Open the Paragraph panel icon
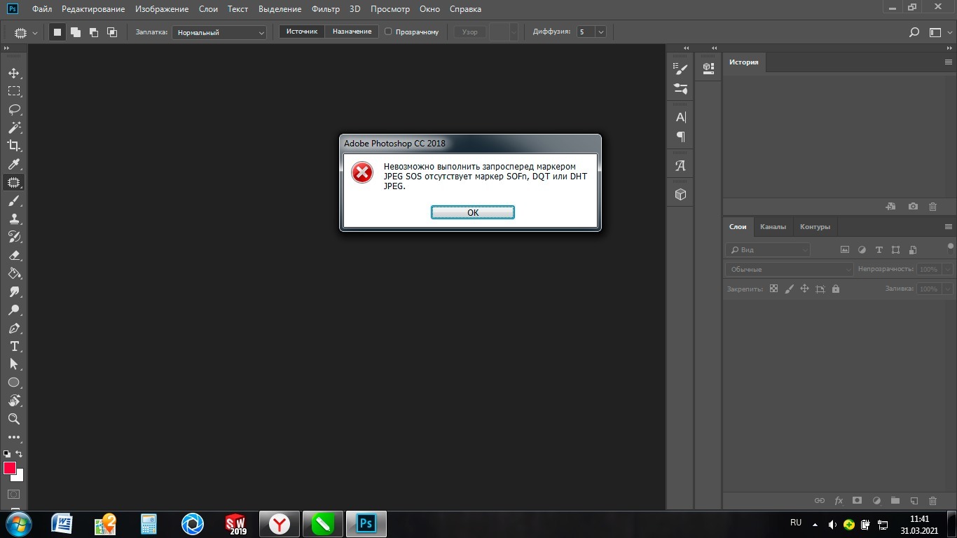 680,137
